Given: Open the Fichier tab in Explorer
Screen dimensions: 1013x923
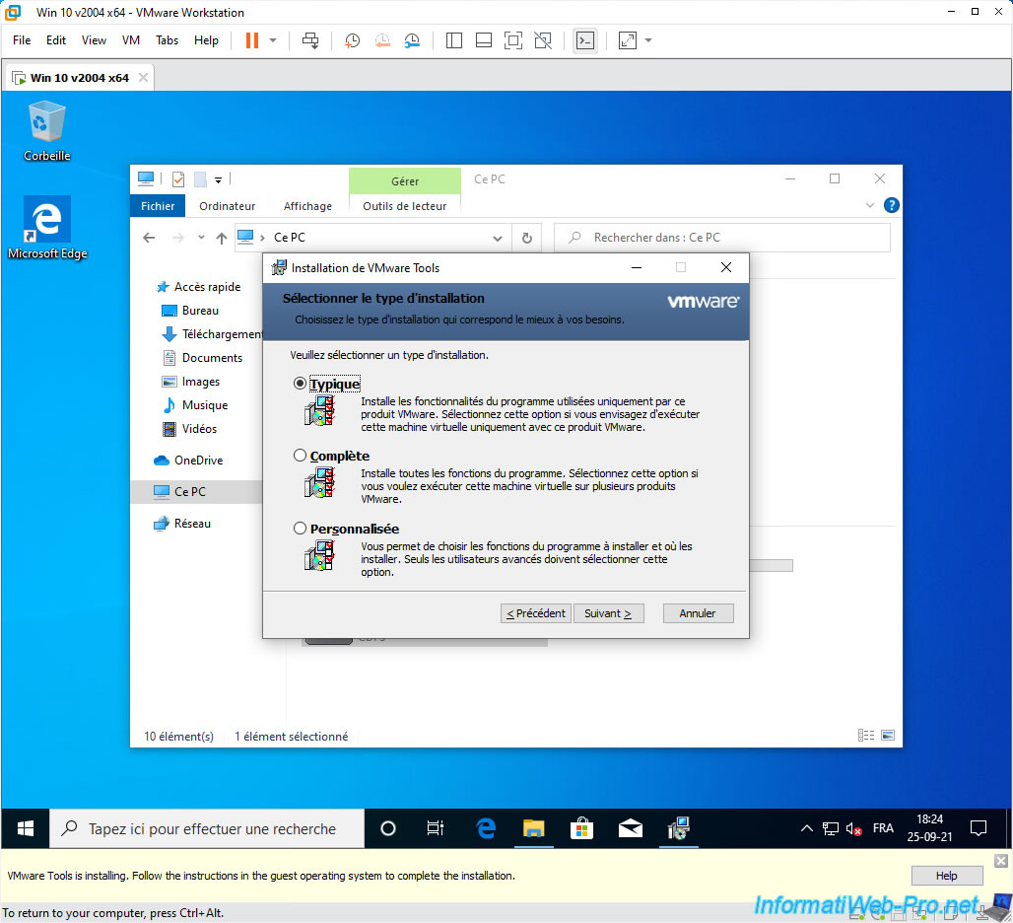Looking at the screenshot, I should click(x=158, y=206).
